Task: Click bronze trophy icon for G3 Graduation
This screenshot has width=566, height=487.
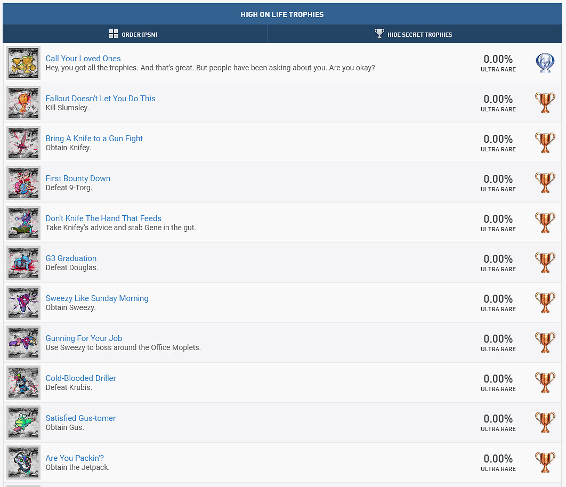Action: click(x=545, y=263)
